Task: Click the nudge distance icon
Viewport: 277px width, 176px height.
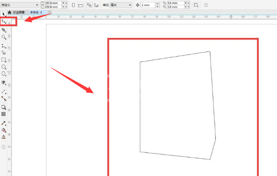Action: [138, 5]
